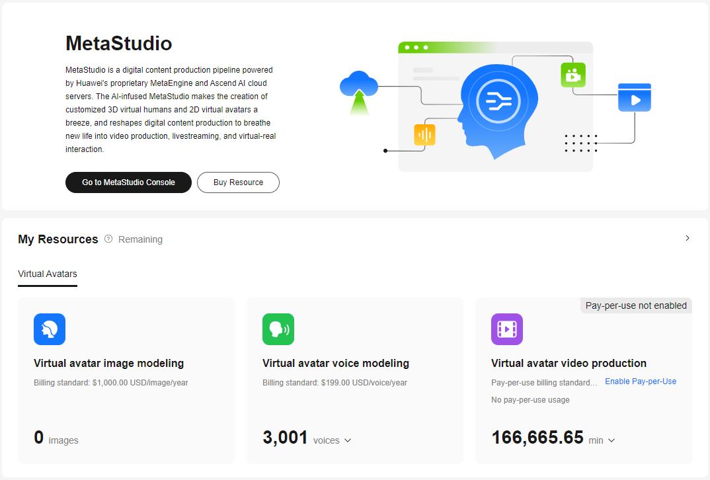Click the 3,001 voices value
This screenshot has width=710, height=480.
pyautogui.click(x=301, y=438)
